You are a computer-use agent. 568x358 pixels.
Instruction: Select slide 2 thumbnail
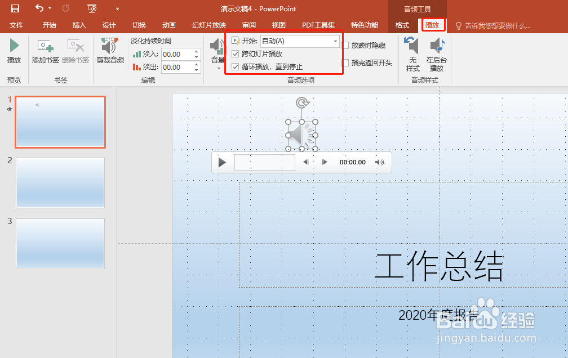(x=60, y=183)
